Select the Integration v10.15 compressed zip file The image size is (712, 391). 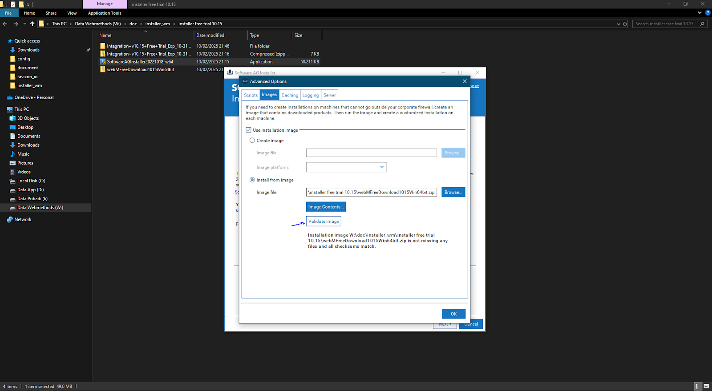coord(209,54)
